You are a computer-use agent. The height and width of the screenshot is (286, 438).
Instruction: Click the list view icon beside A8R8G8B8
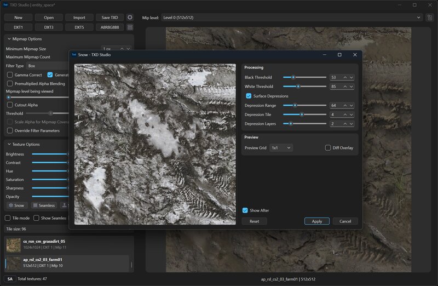click(x=130, y=27)
